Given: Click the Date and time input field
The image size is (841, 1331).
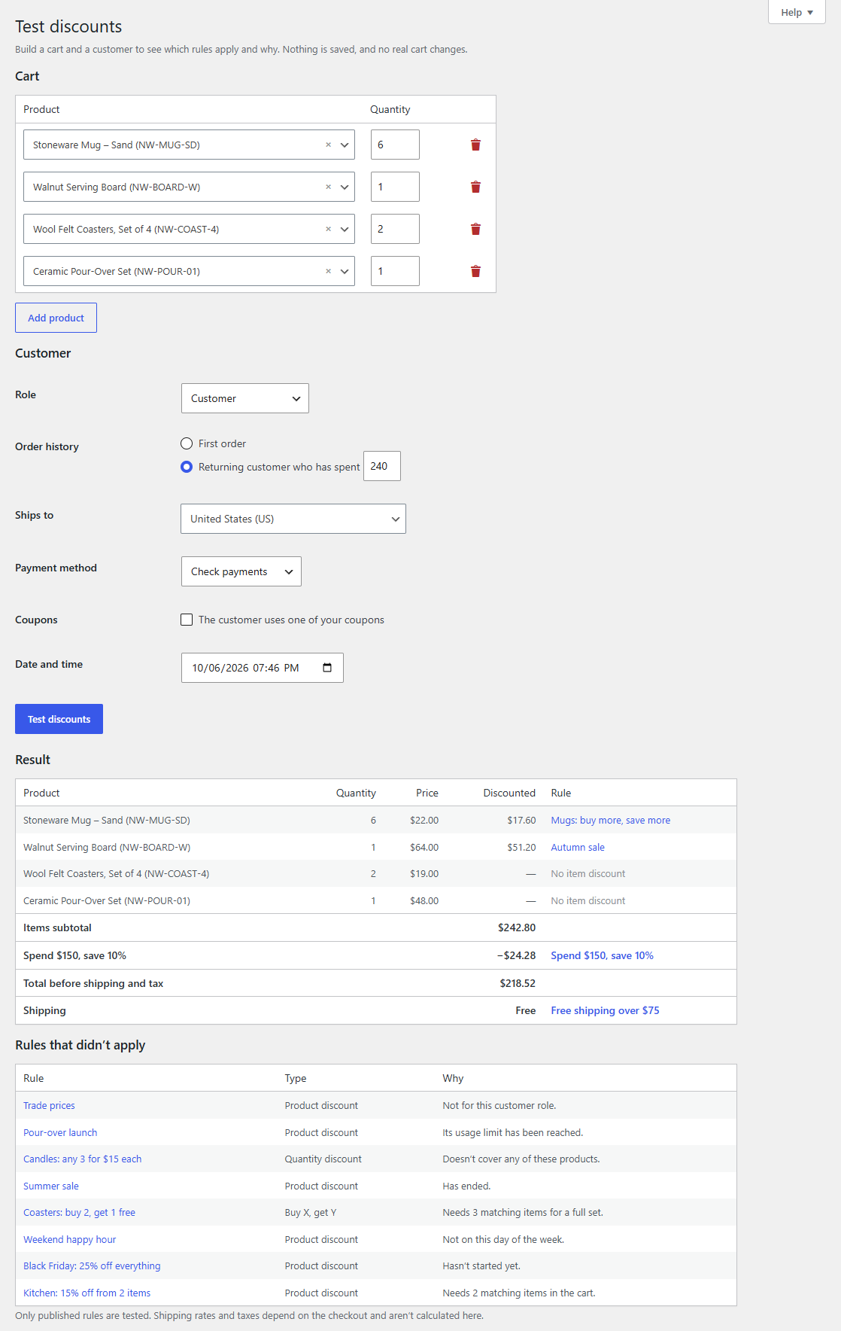Looking at the screenshot, I should [263, 668].
